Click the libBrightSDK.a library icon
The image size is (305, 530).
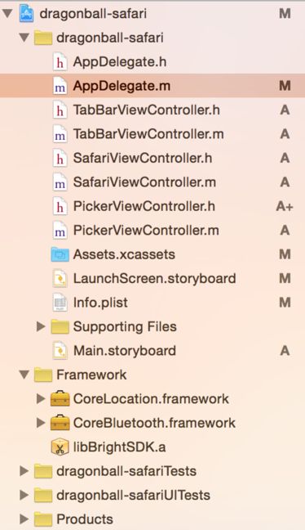(x=60, y=447)
